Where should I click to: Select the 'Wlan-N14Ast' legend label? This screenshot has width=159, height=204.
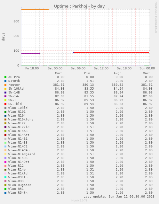(x=19, y=135)
